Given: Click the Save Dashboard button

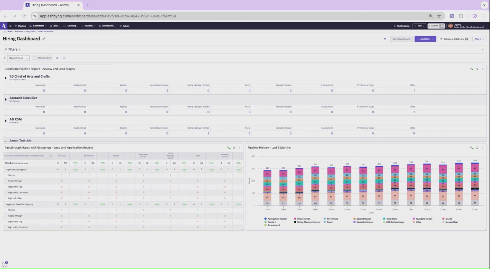Looking at the screenshot, I should coord(401,39).
